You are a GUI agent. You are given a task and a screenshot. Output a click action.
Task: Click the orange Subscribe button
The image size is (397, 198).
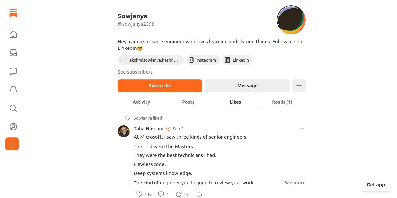pos(160,86)
